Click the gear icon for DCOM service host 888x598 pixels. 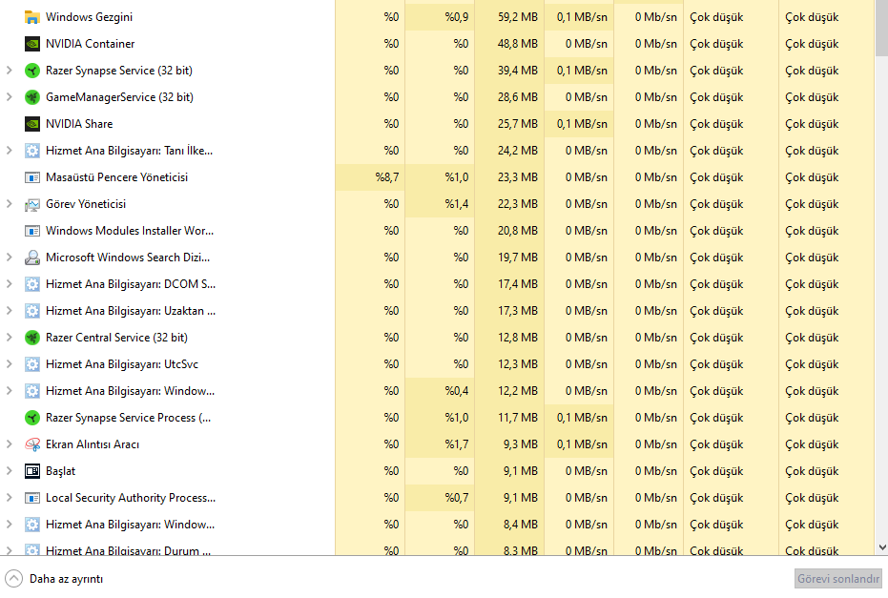click(32, 284)
